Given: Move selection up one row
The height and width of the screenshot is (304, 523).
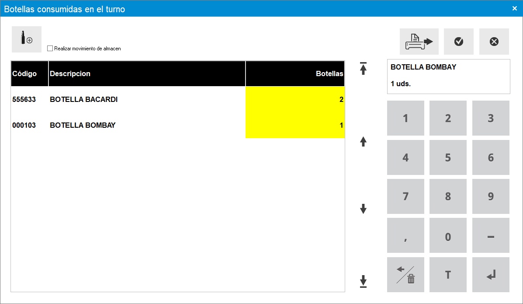Looking at the screenshot, I should click(x=363, y=142).
